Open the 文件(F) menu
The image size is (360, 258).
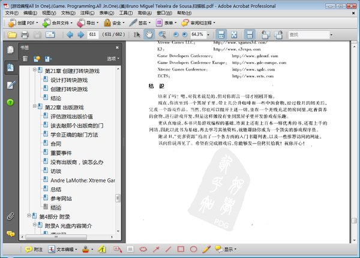click(12, 13)
